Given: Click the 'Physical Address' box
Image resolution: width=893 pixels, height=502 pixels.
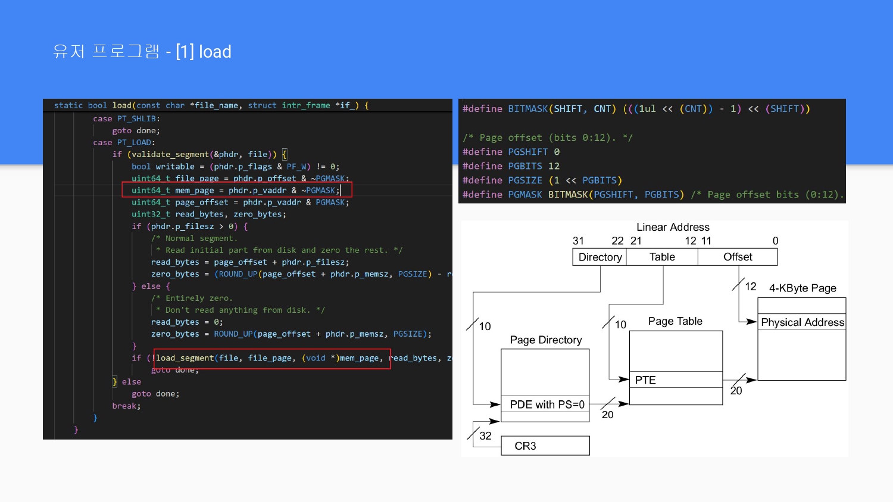Looking at the screenshot, I should coord(802,322).
